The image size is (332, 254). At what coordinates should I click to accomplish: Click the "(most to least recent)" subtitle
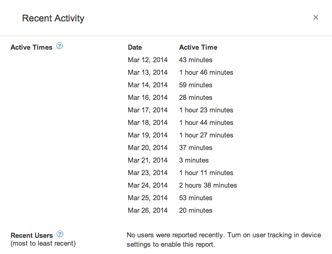[x=43, y=243]
